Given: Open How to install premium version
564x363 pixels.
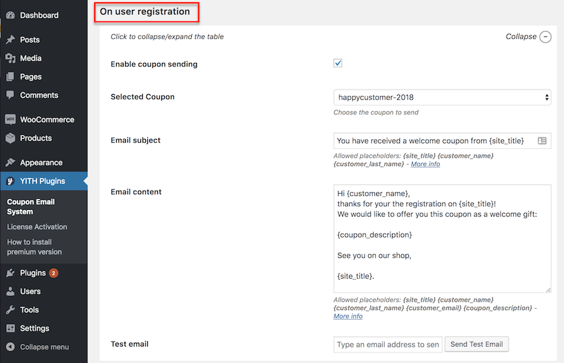Looking at the screenshot, I should [x=34, y=247].
